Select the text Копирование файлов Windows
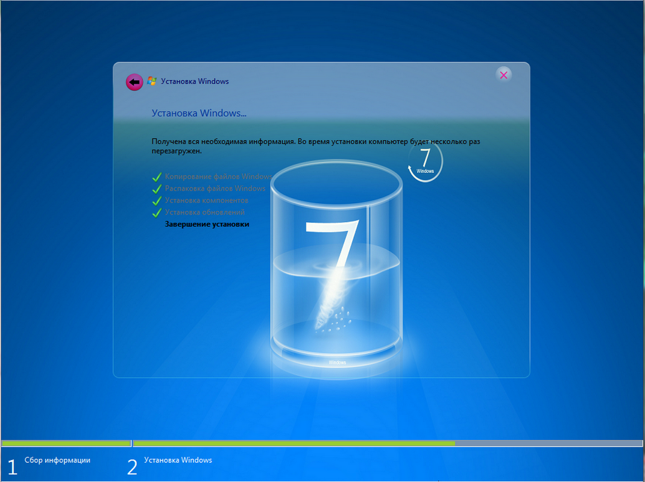The width and height of the screenshot is (645, 482). click(x=218, y=177)
